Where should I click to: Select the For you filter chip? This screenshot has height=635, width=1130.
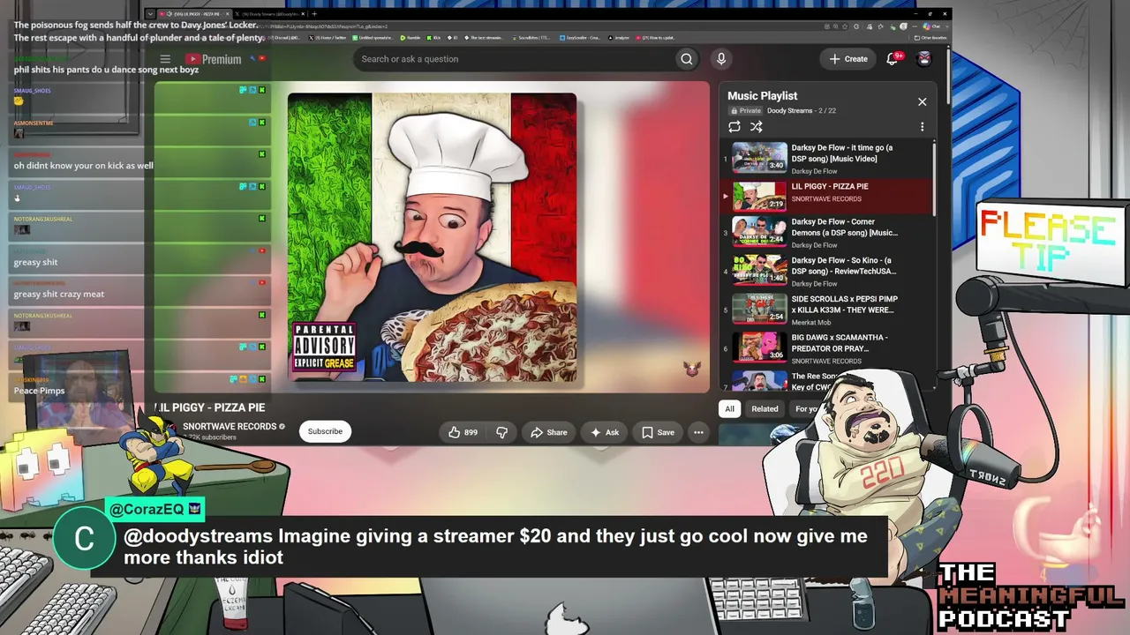pos(806,409)
